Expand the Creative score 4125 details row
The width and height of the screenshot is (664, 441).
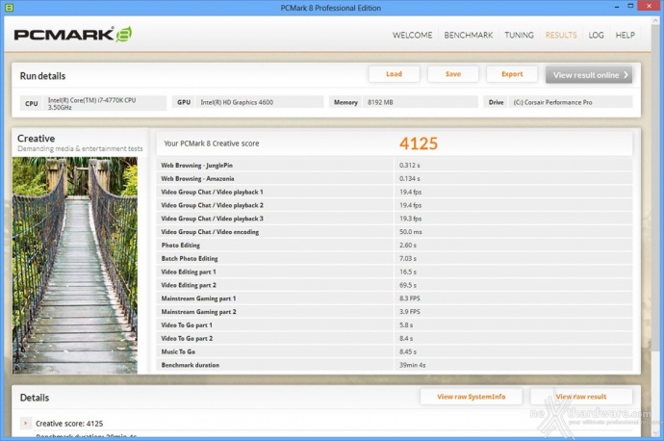click(25, 424)
